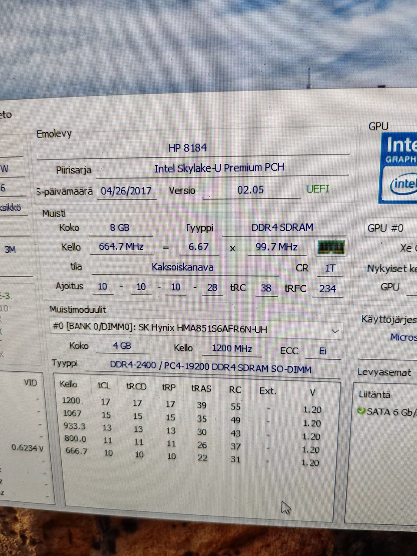Screen dimensions: 417x556
Task: Click tRAS value 39 in 1200 row
Action: pos(202,405)
